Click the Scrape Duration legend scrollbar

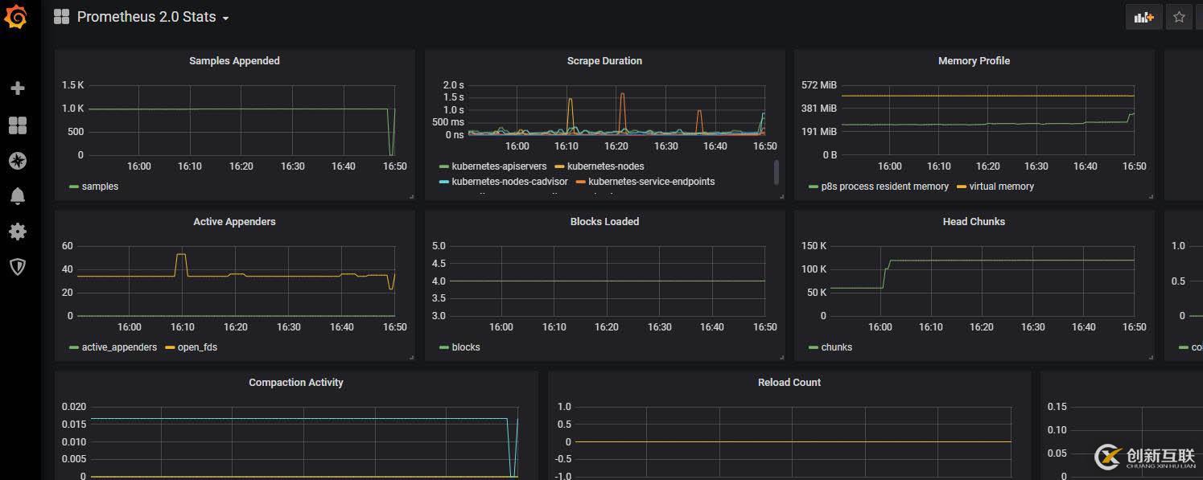pyautogui.click(x=777, y=172)
